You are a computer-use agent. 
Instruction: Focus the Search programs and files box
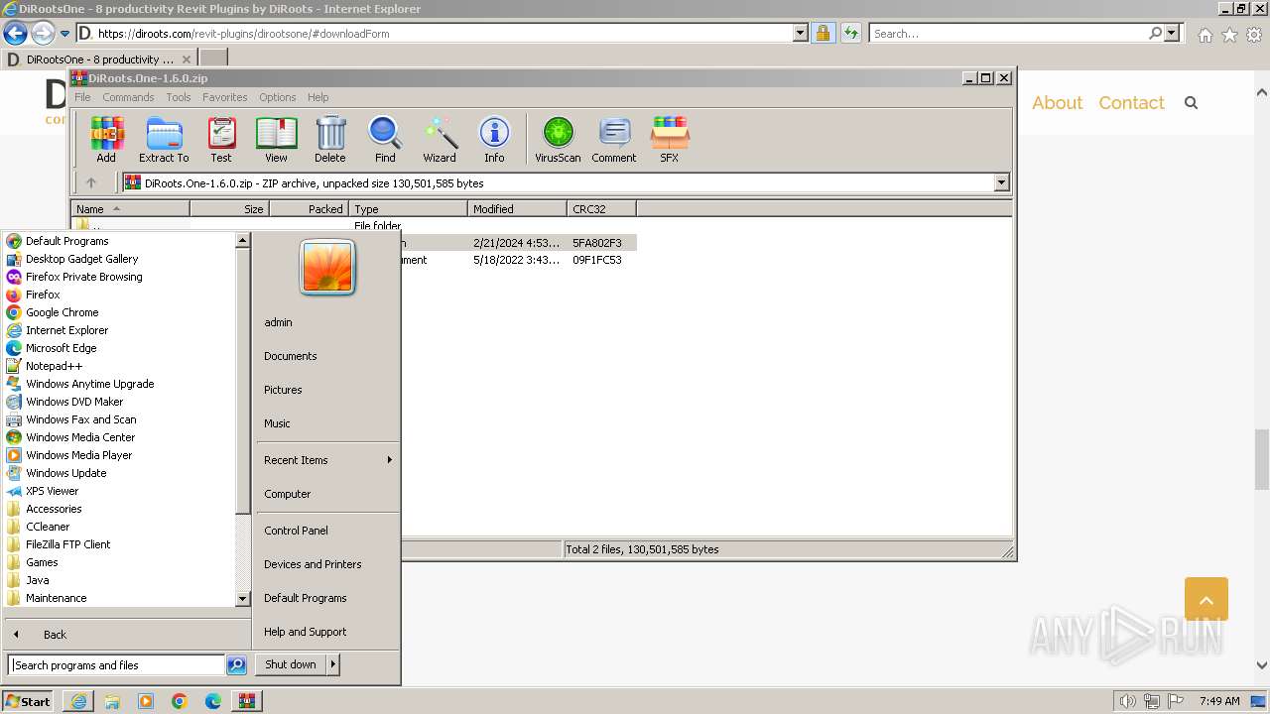tap(117, 665)
